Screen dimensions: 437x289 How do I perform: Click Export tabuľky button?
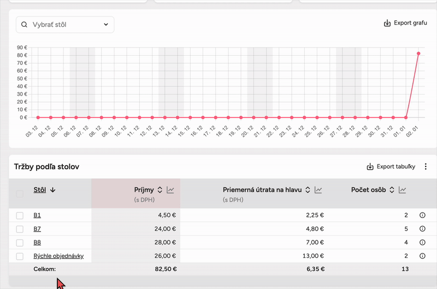pyautogui.click(x=391, y=167)
